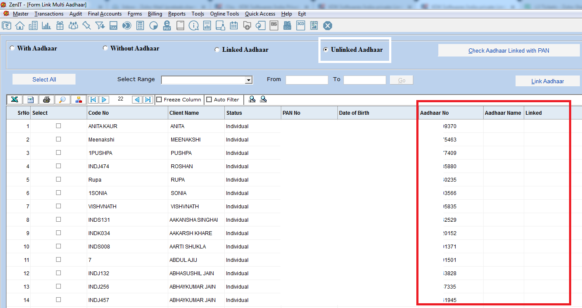Tick the Select checkbox for INDJ474 ROSHAN
This screenshot has height=308, width=582.
click(58, 166)
